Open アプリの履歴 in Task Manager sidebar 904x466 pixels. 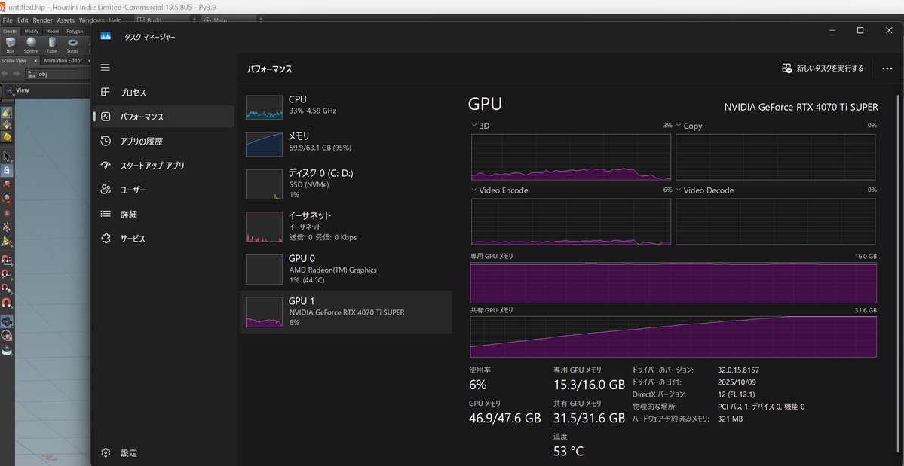[x=164, y=141]
